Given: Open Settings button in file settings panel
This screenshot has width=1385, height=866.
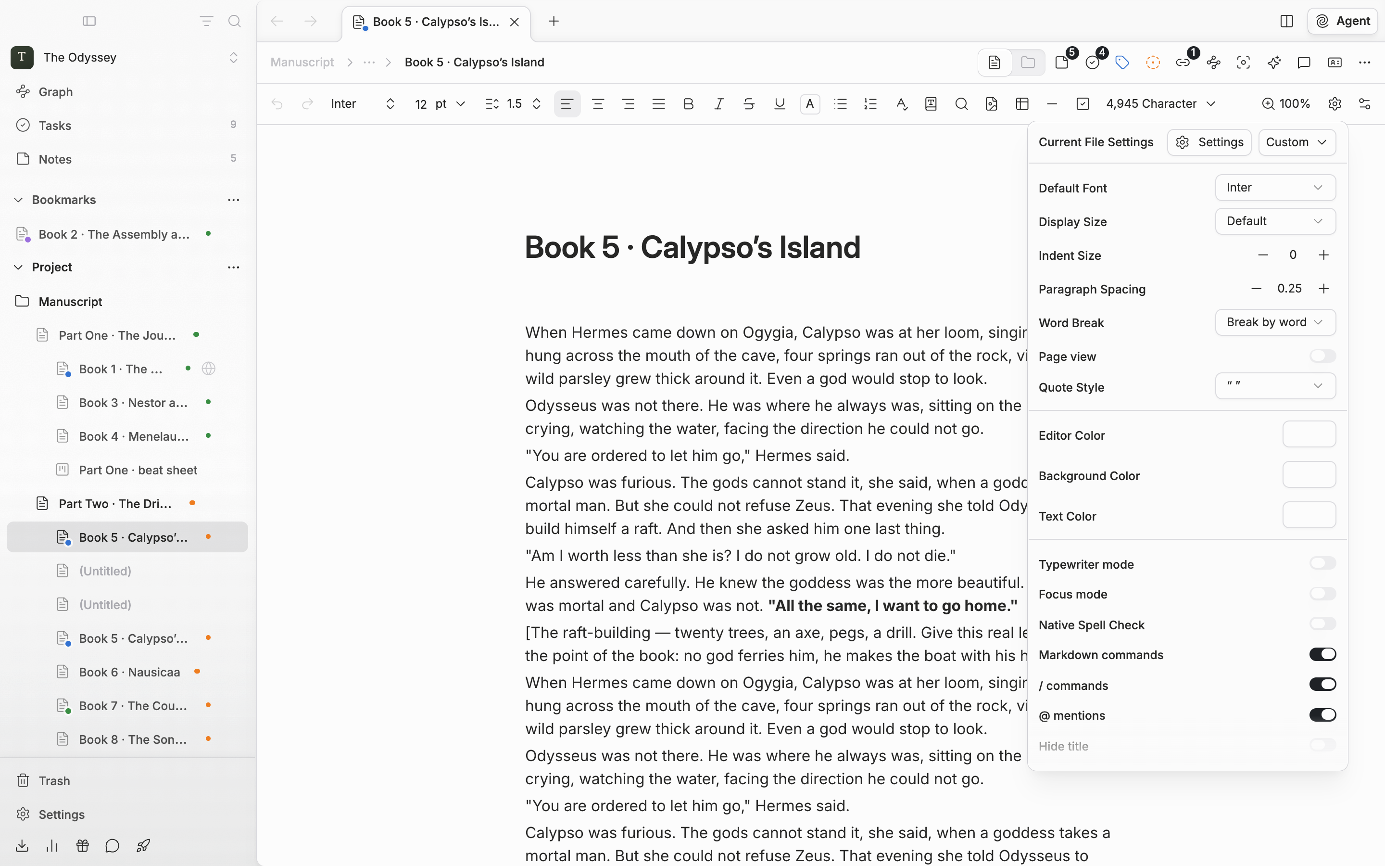Looking at the screenshot, I should (x=1209, y=142).
